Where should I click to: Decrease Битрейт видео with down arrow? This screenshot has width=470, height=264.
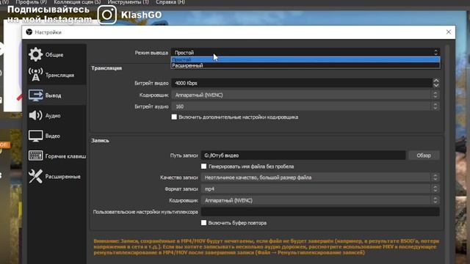coord(436,85)
